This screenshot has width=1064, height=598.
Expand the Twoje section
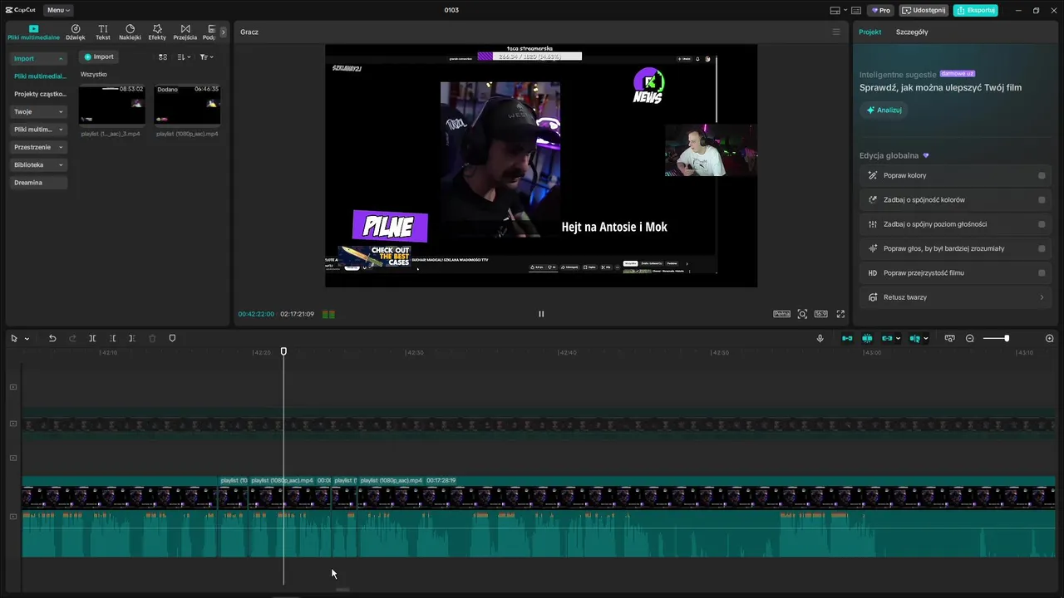[x=38, y=111]
